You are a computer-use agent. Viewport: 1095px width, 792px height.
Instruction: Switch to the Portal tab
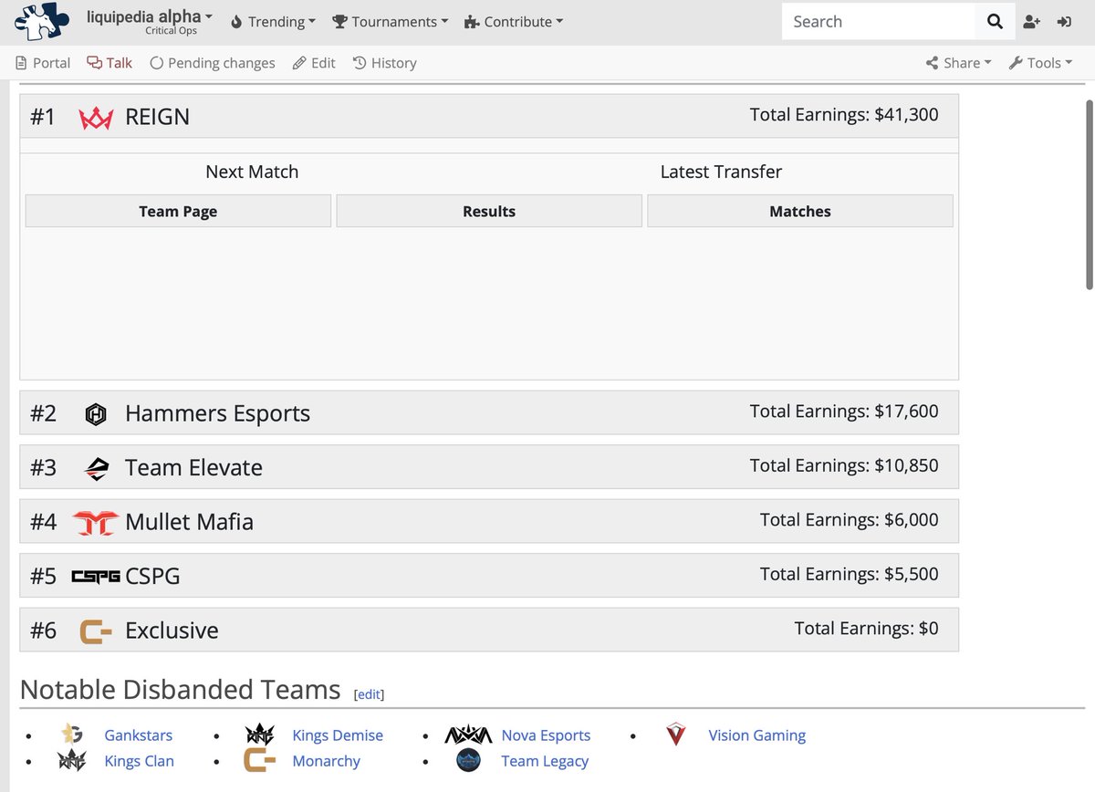pyautogui.click(x=43, y=63)
